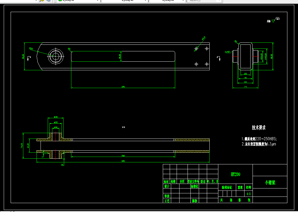Select the 40,00 dimension in section view
Screen dimensions: 298x212
tap(28, 145)
